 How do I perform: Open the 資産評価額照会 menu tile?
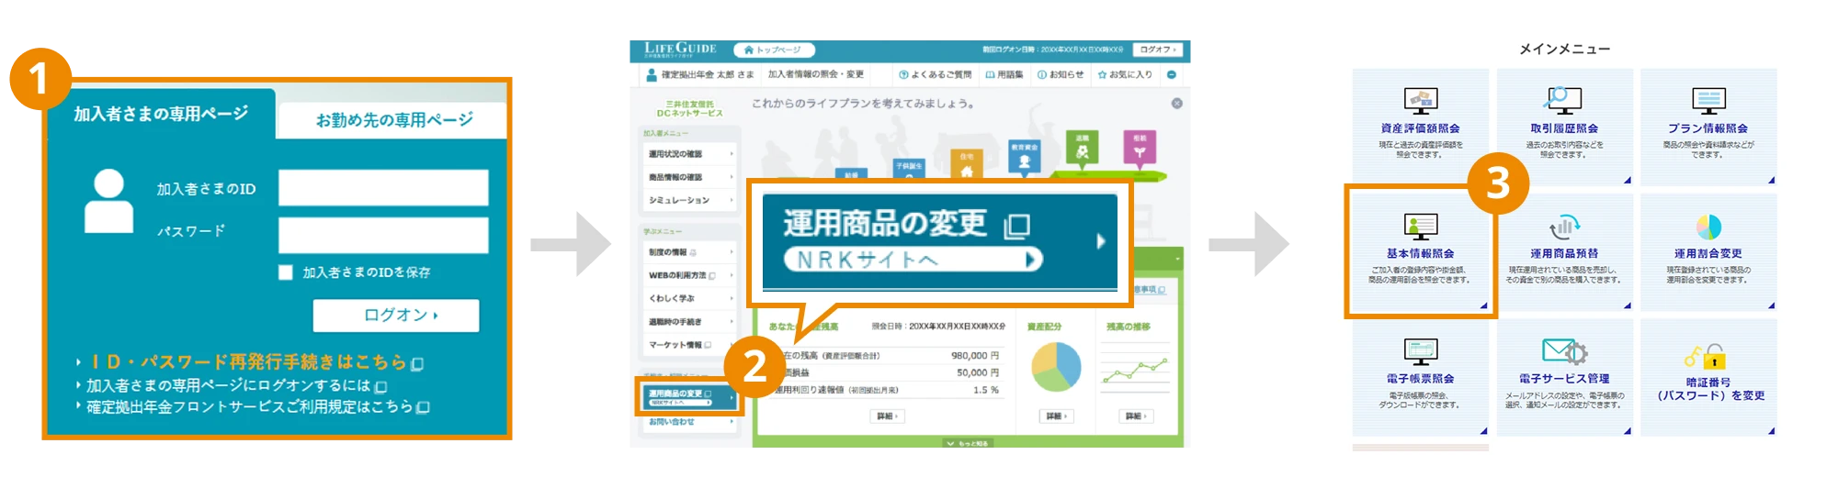[1420, 127]
